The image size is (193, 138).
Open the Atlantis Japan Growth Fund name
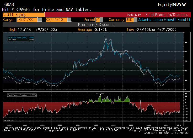[164, 20]
